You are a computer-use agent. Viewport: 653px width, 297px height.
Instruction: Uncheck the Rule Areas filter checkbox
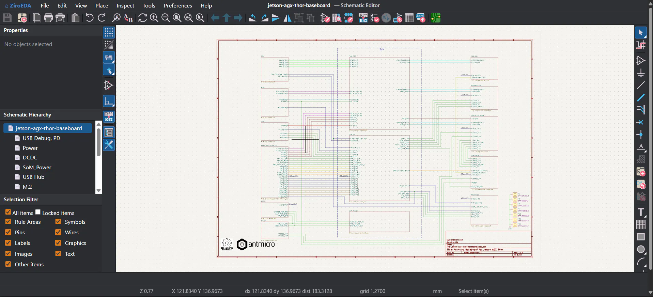click(8, 222)
